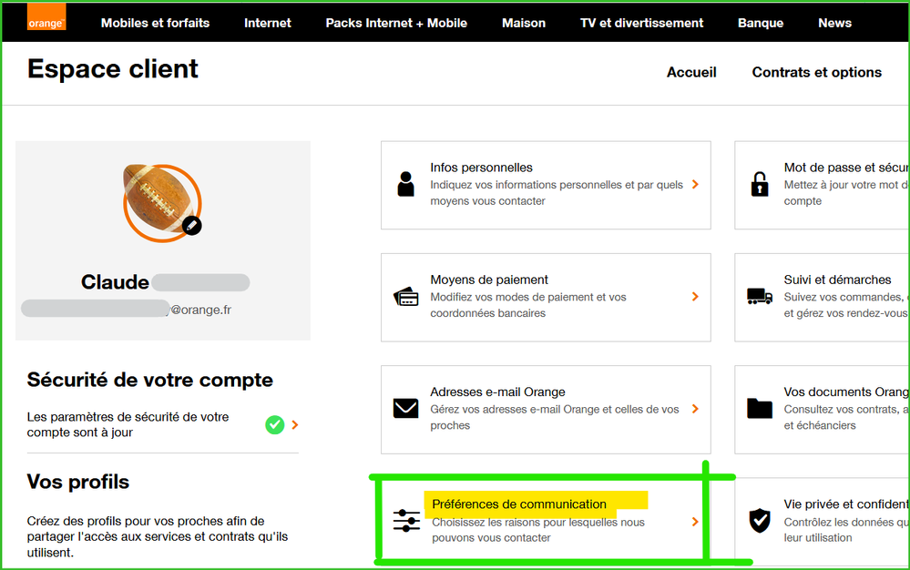Open the Vos documents Orange title link
Screen dimensions: 910x570
point(847,392)
